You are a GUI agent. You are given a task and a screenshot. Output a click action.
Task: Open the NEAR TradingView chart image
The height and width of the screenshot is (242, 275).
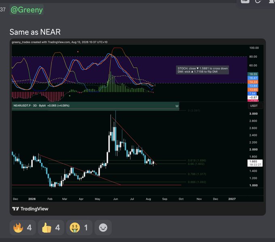pos(137,127)
